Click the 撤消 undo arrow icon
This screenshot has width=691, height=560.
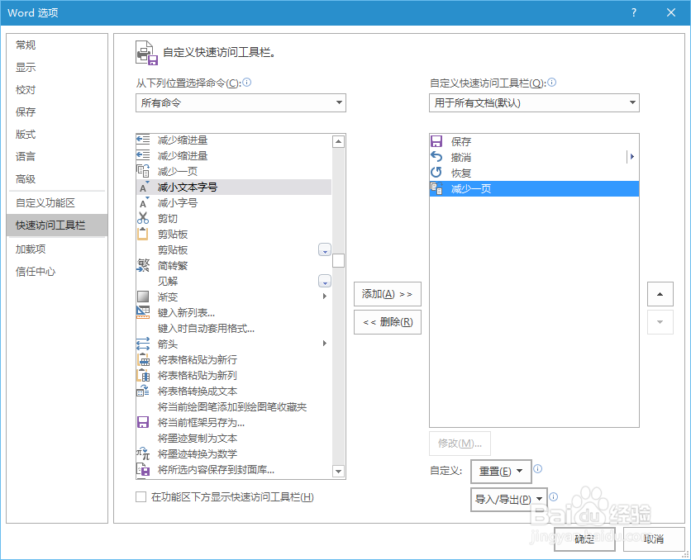pos(436,157)
